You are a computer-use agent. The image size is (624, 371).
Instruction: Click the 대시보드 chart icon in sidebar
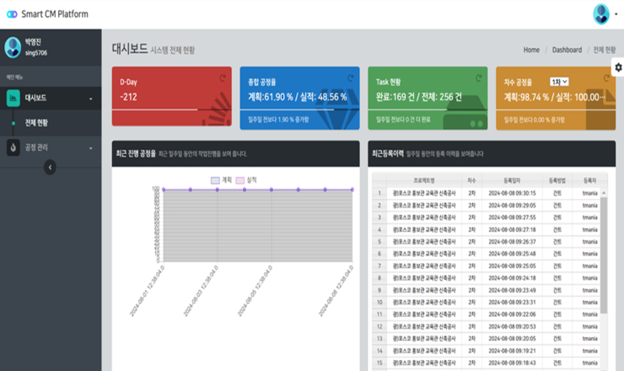pyautogui.click(x=13, y=98)
